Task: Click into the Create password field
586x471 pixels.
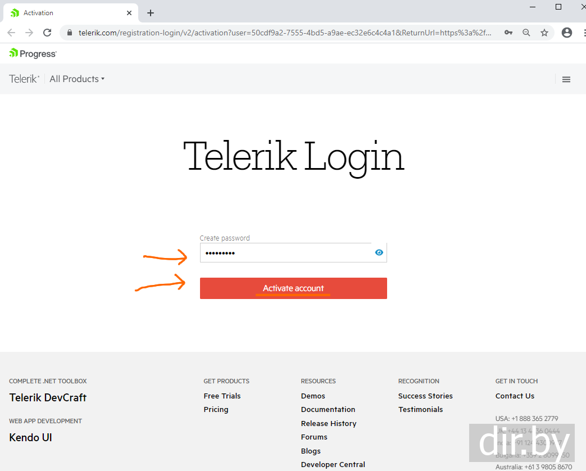Action: 293,253
